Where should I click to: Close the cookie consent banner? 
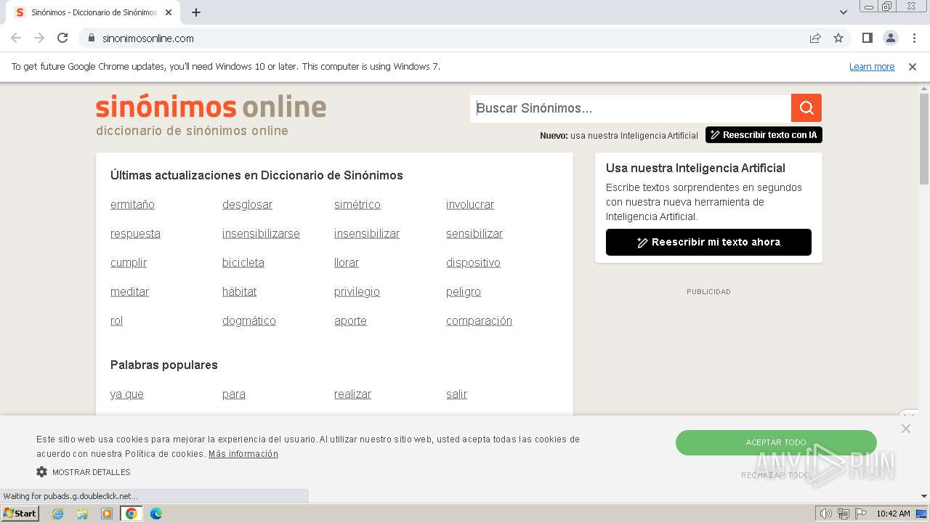point(905,429)
